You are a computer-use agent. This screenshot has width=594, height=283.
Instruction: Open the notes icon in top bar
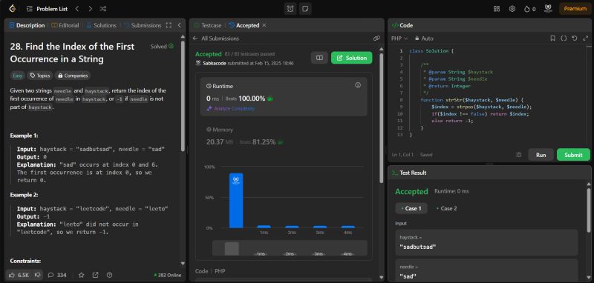[x=305, y=9]
